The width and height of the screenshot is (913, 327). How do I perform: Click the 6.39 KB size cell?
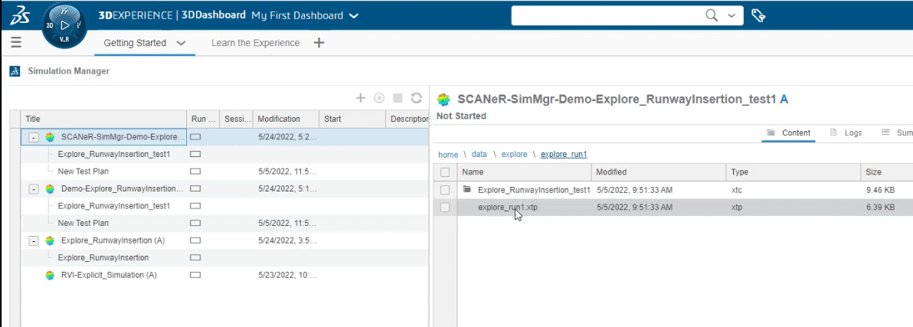click(x=880, y=207)
